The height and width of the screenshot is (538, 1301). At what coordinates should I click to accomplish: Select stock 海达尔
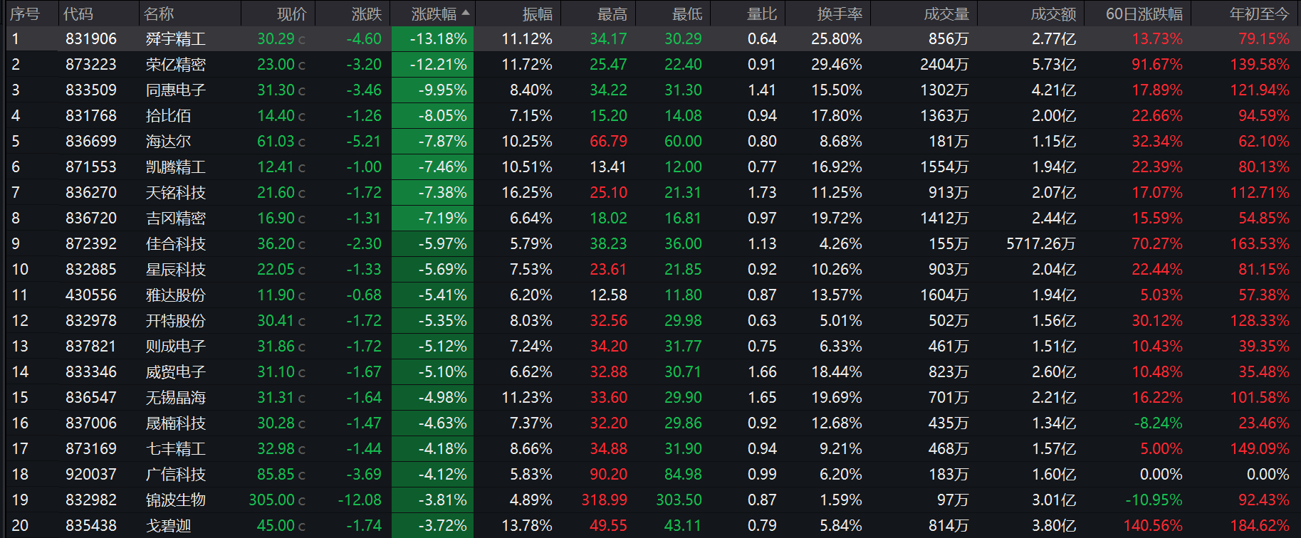click(x=168, y=142)
